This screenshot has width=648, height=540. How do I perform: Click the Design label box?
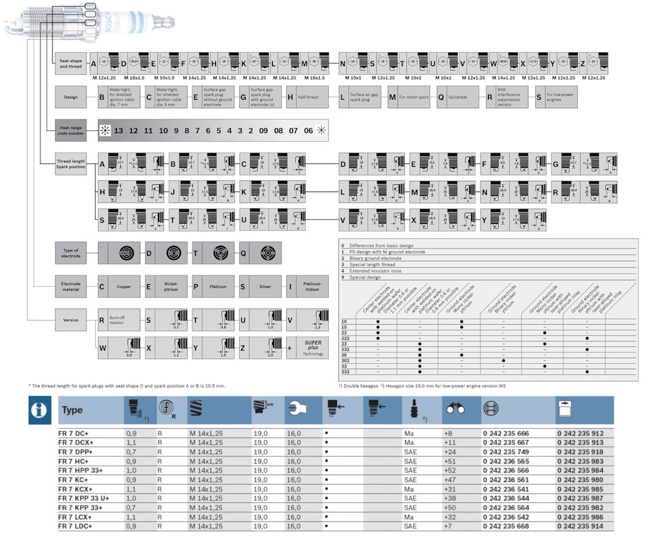(x=71, y=97)
